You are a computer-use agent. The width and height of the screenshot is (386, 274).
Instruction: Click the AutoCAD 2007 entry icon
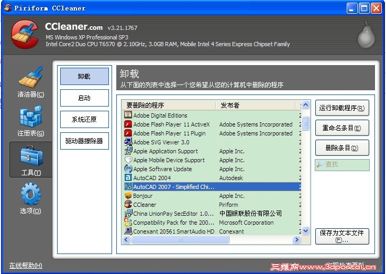(128, 186)
